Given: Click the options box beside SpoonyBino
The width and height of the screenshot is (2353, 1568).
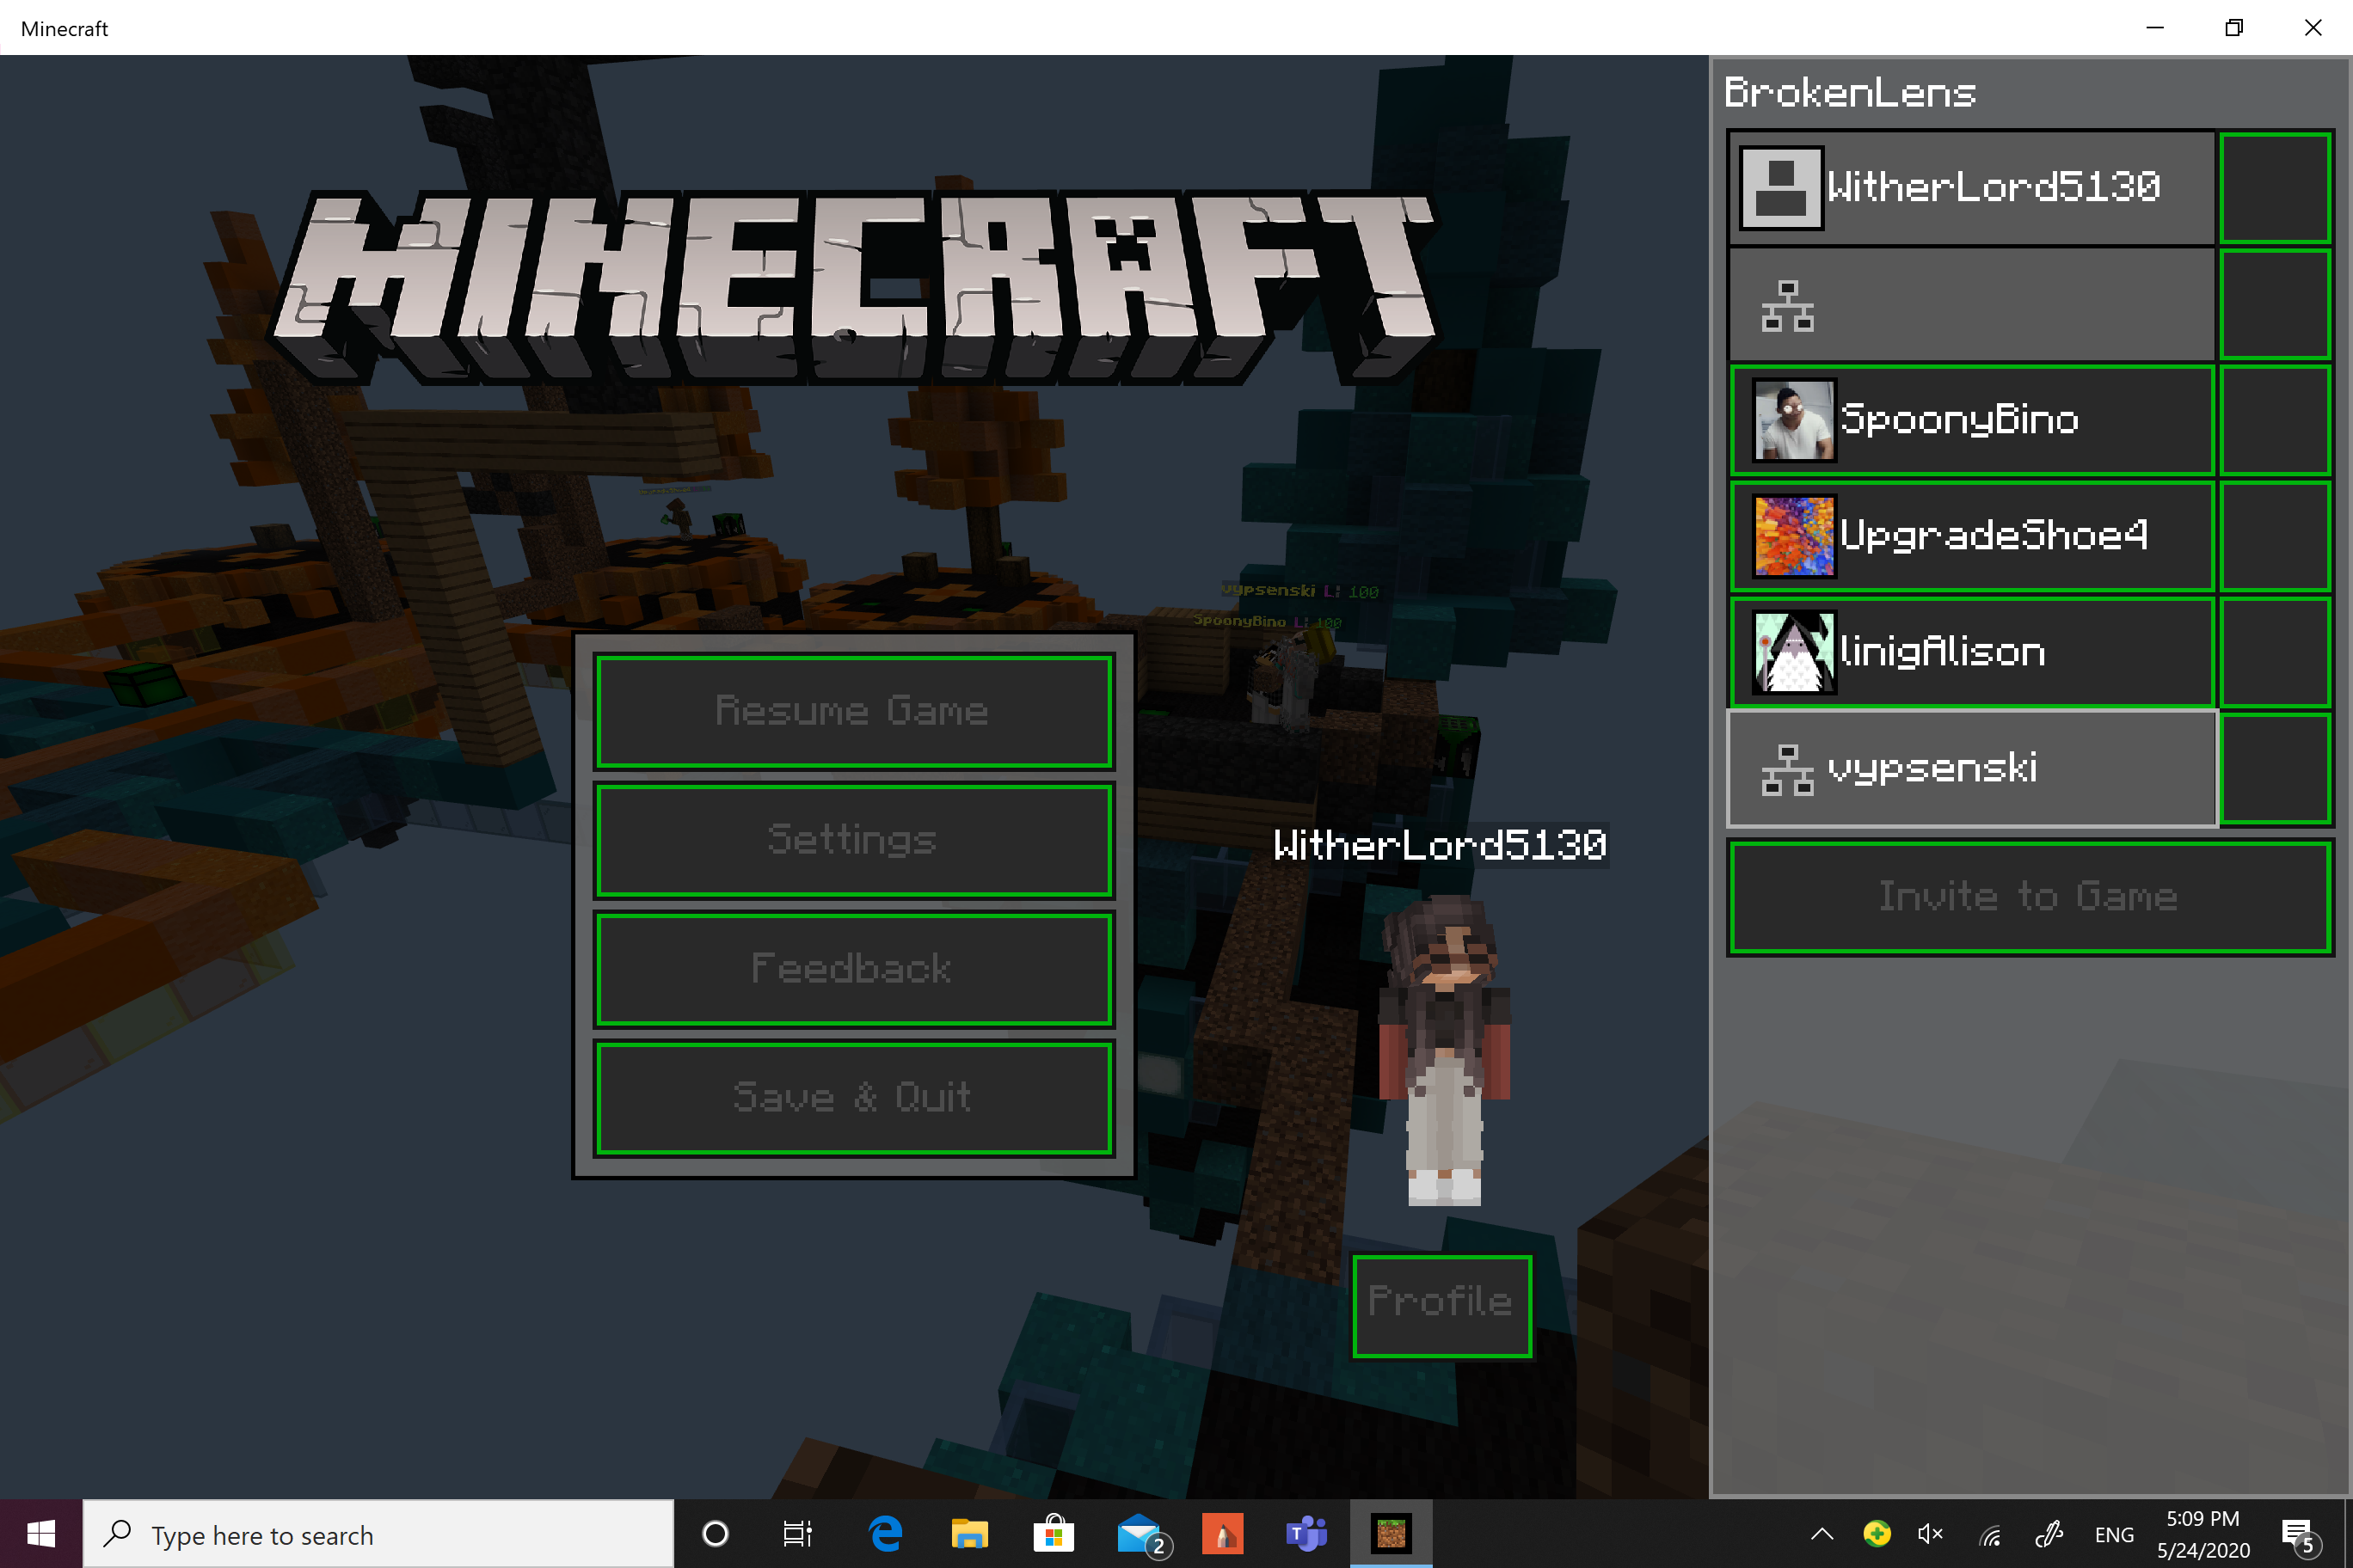Looking at the screenshot, I should (x=2276, y=420).
